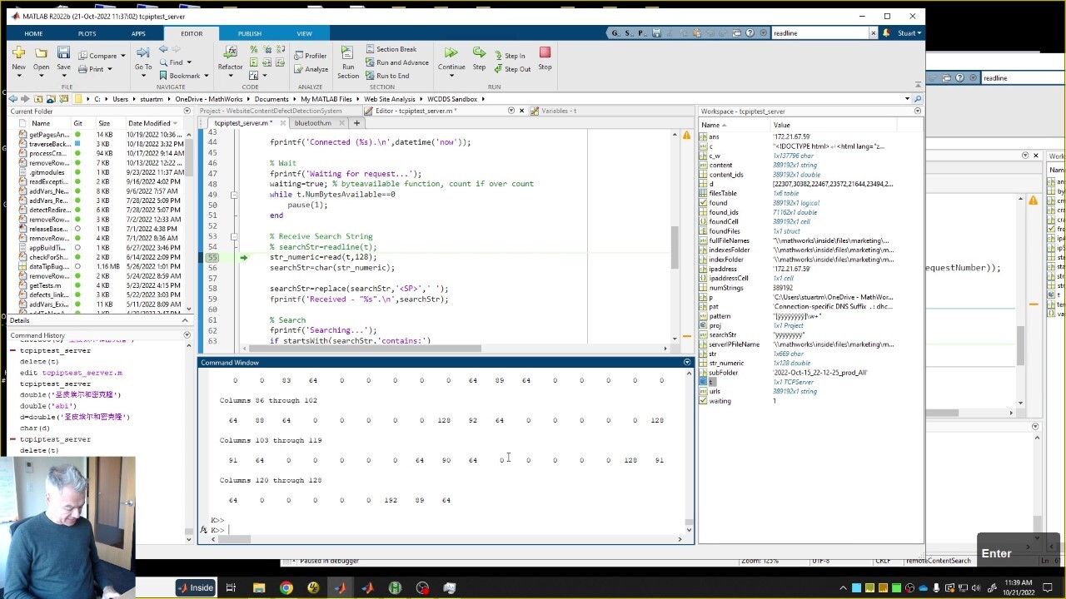This screenshot has width=1066, height=599.
Task: Click the Save disk icon
Action: pyautogui.click(x=63, y=53)
